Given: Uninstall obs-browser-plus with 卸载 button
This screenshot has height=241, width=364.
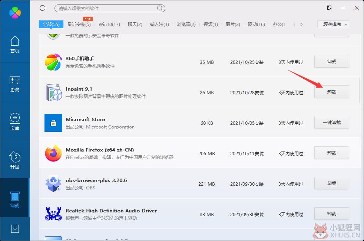Looking at the screenshot, I should [x=332, y=183].
